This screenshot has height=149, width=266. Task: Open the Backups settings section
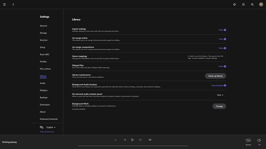(x=44, y=98)
